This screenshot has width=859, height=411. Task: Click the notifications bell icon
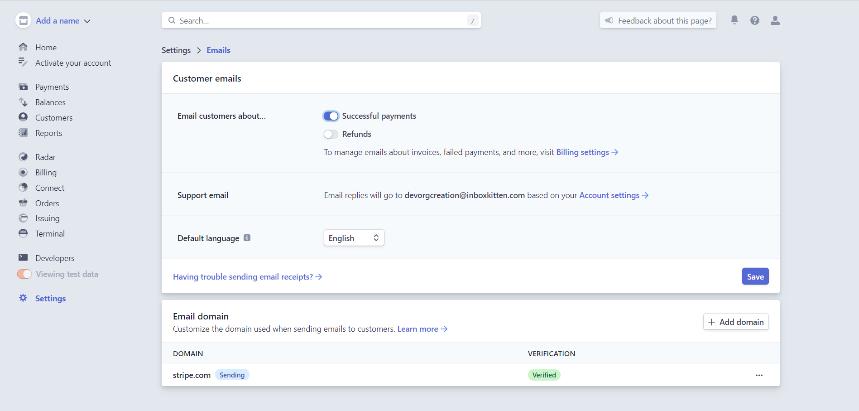point(734,20)
